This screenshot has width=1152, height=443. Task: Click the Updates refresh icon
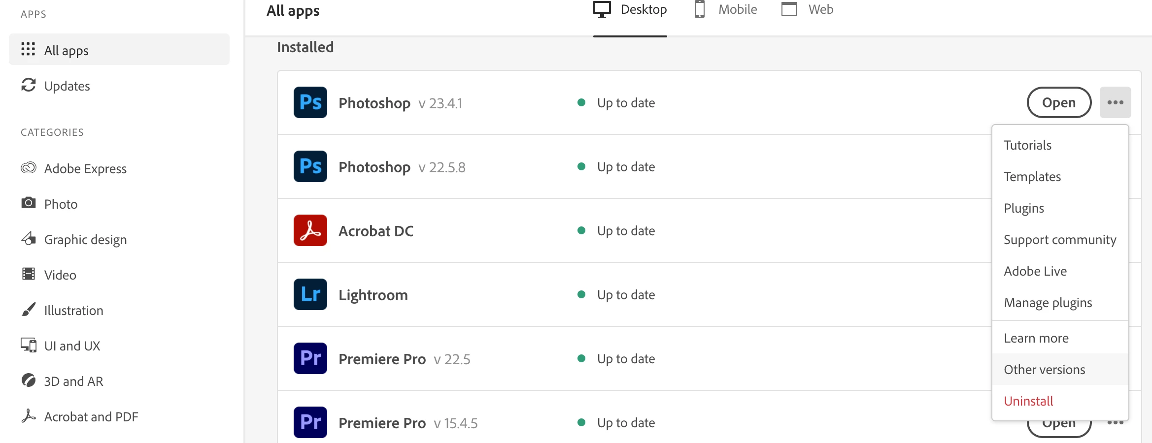29,85
